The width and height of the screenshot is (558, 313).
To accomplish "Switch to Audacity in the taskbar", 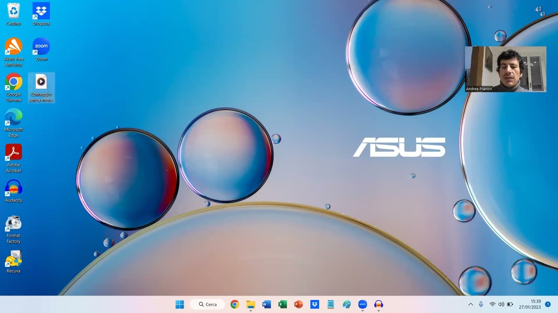I will click(x=378, y=304).
